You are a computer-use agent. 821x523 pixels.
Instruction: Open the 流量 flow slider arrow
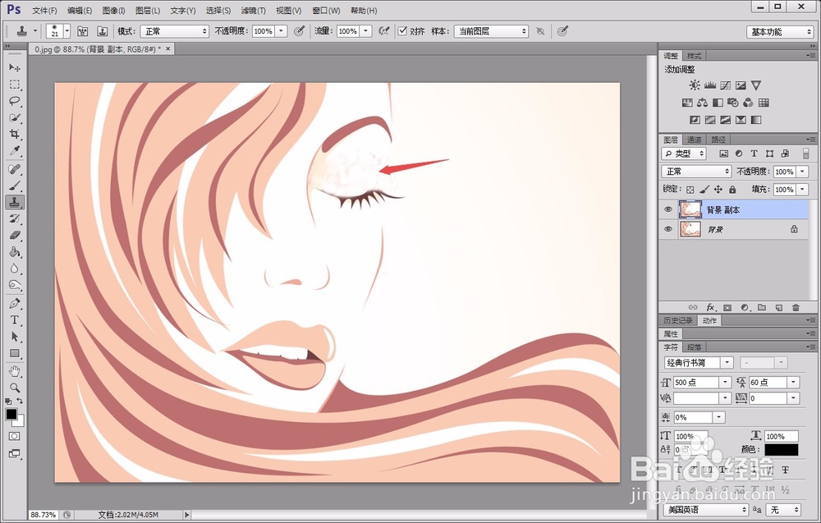(366, 31)
